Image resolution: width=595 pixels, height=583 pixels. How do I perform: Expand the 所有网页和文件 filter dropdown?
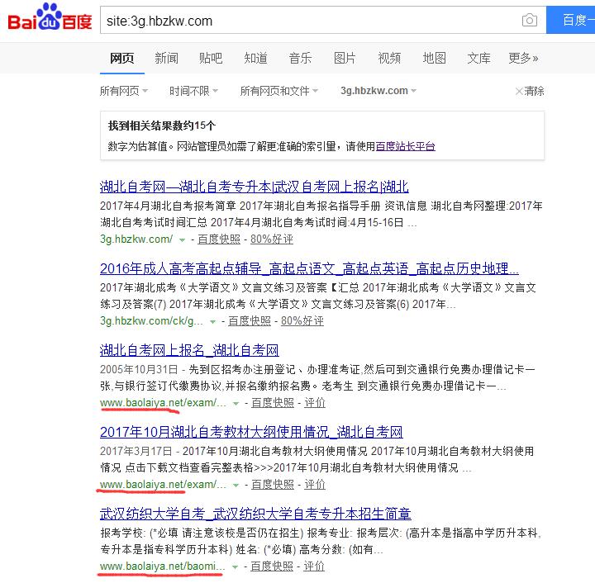(279, 91)
